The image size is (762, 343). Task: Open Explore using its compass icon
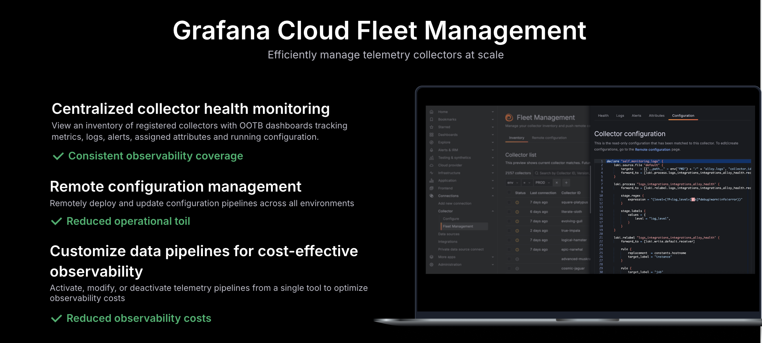[x=431, y=142]
